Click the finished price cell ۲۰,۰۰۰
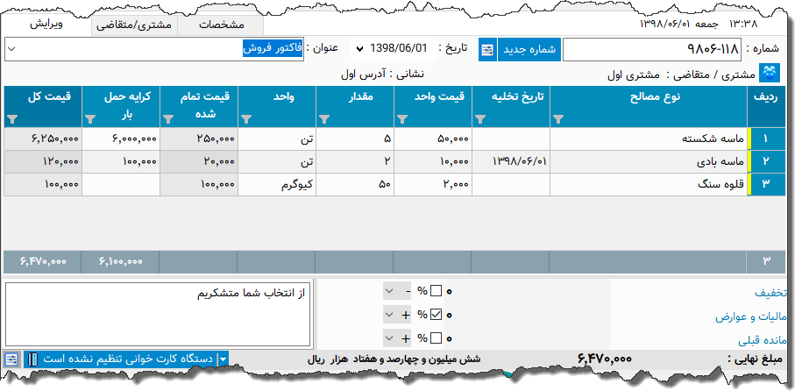Viewport: 795px width, 391px height. [x=199, y=162]
